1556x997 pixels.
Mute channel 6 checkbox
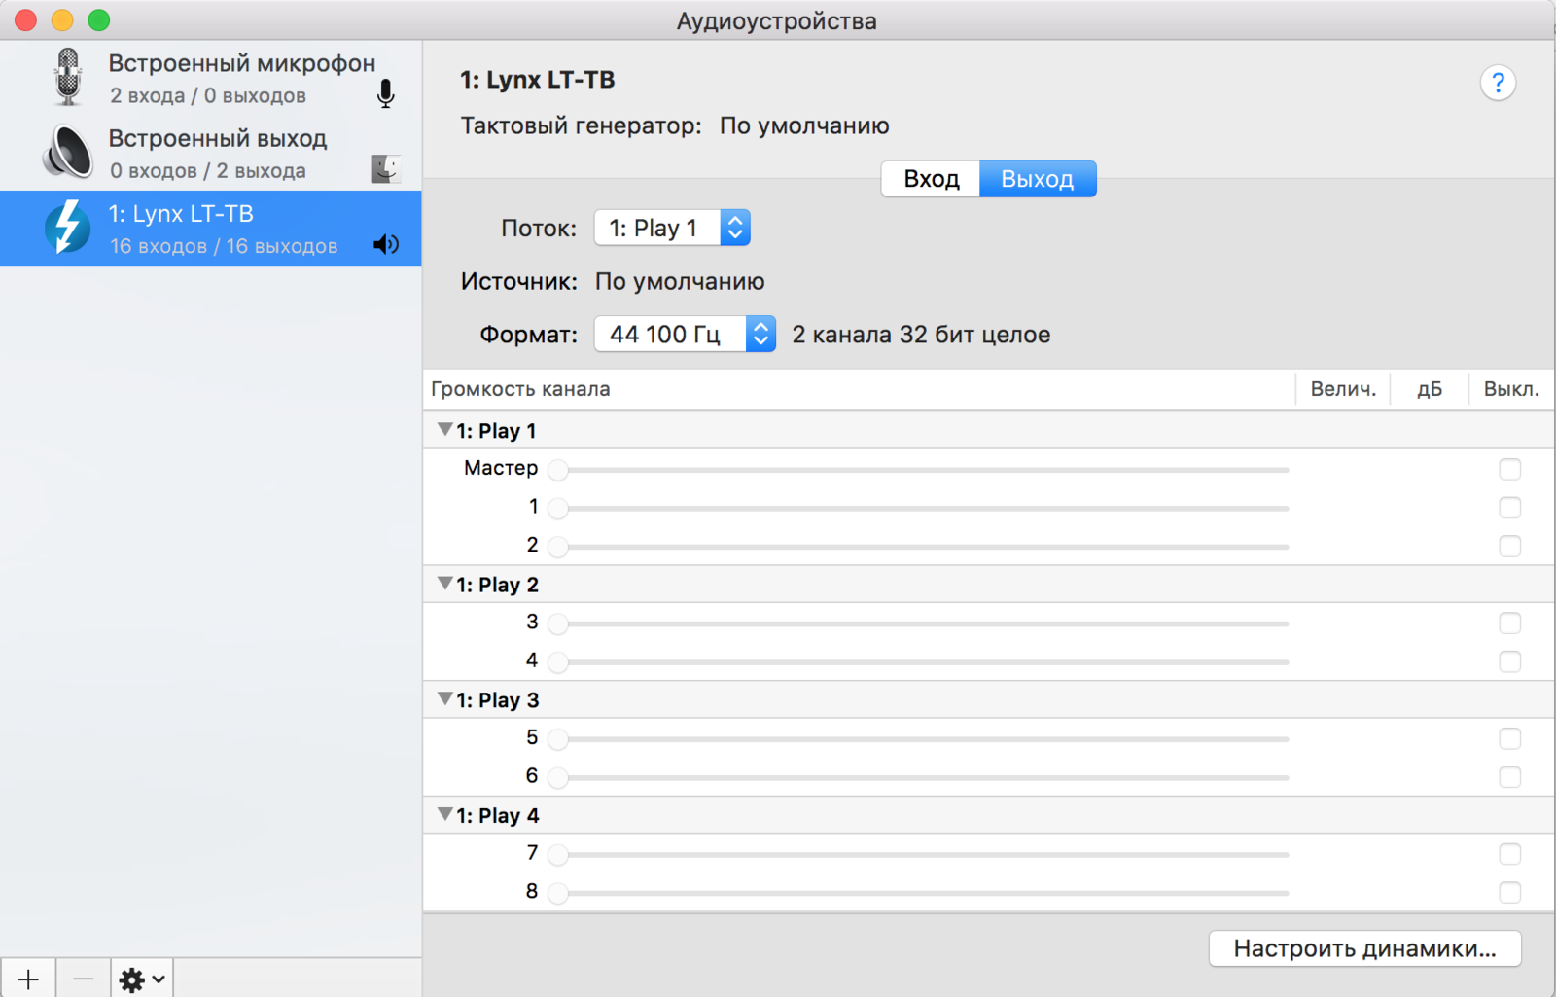point(1509,777)
